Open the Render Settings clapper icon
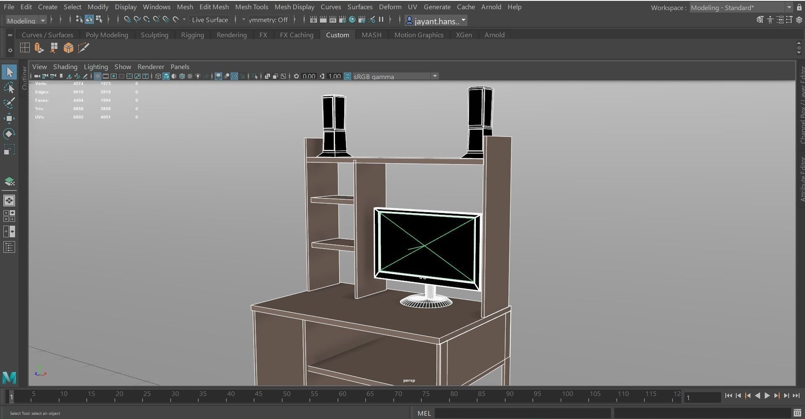The width and height of the screenshot is (805, 419). [x=343, y=19]
